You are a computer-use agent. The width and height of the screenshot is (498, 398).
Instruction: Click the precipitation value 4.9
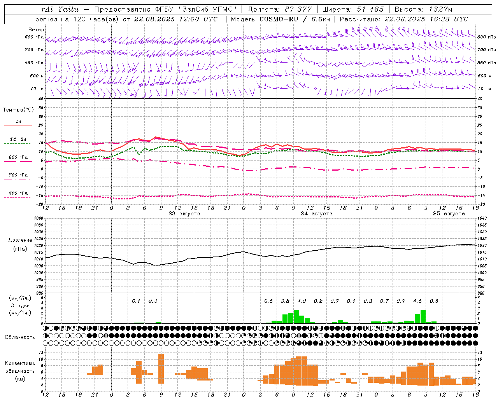(x=302, y=301)
